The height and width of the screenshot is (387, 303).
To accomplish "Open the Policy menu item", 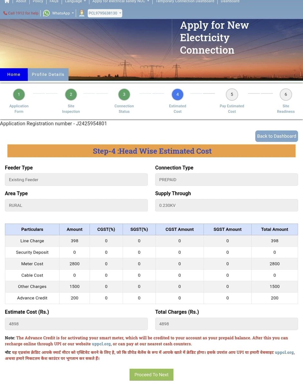I will pos(38,2).
